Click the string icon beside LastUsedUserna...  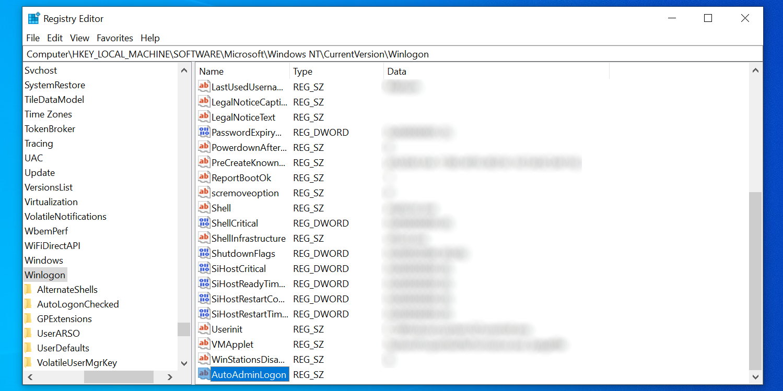pyautogui.click(x=204, y=87)
